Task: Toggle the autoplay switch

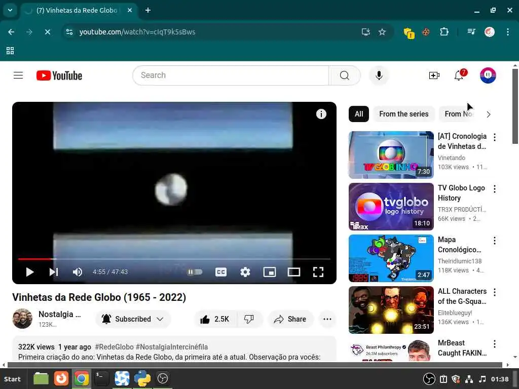Action: coord(195,272)
